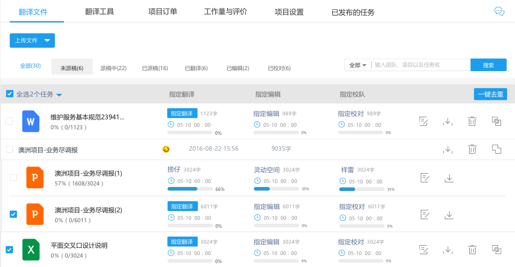Delete the 维护服务基本规范 file
This screenshot has width=515, height=267.
coord(472,121)
